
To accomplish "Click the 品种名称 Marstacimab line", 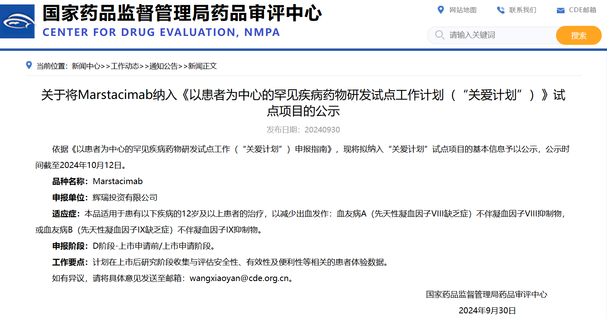I will click(97, 181).
